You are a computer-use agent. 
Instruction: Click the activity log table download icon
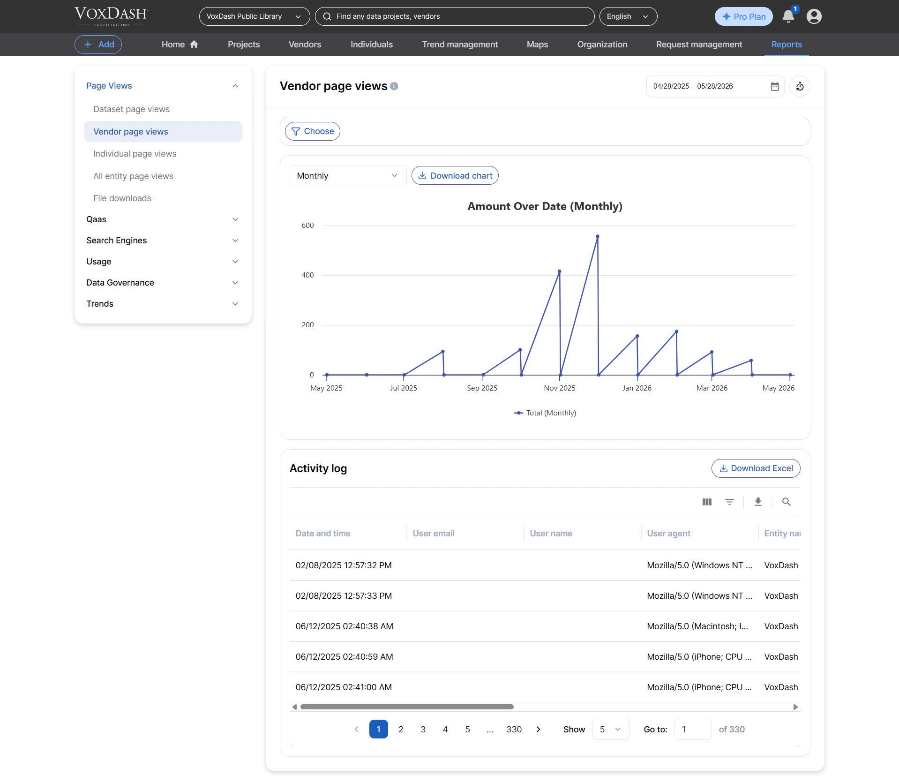tap(758, 502)
